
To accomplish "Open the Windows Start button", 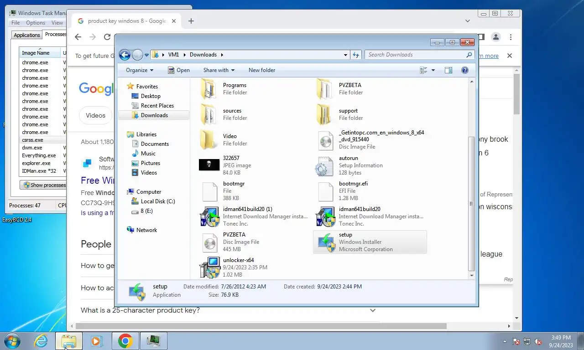I will (12, 341).
